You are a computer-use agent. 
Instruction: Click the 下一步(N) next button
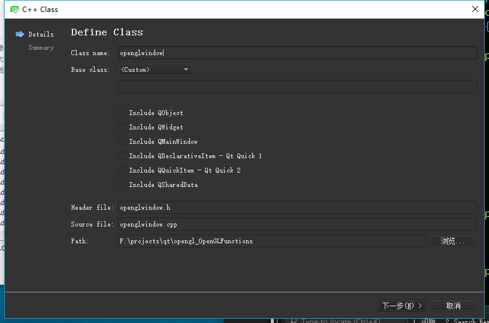[402, 306]
